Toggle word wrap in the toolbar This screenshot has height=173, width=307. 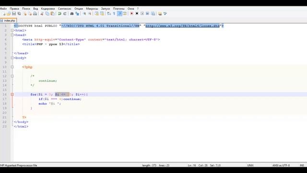[109, 14]
